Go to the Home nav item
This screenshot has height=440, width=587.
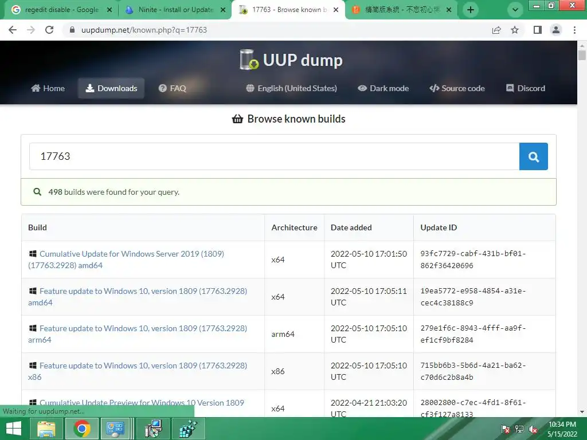click(48, 88)
